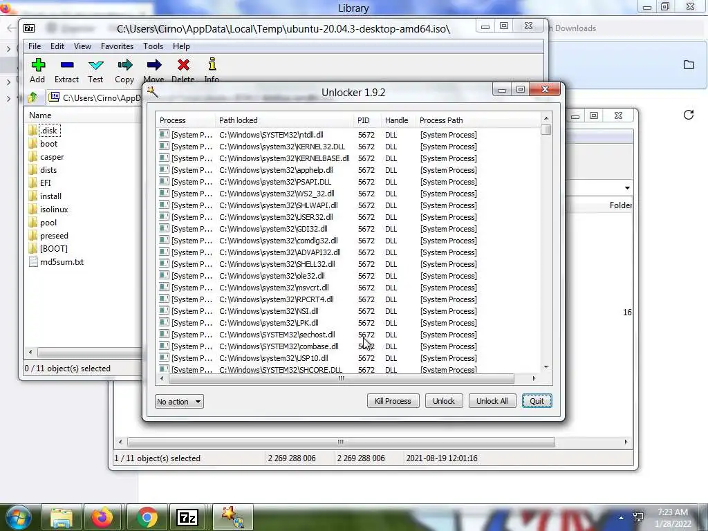This screenshot has width=708, height=531.
Task: Select the md5sum.txt file
Action: [56, 261]
